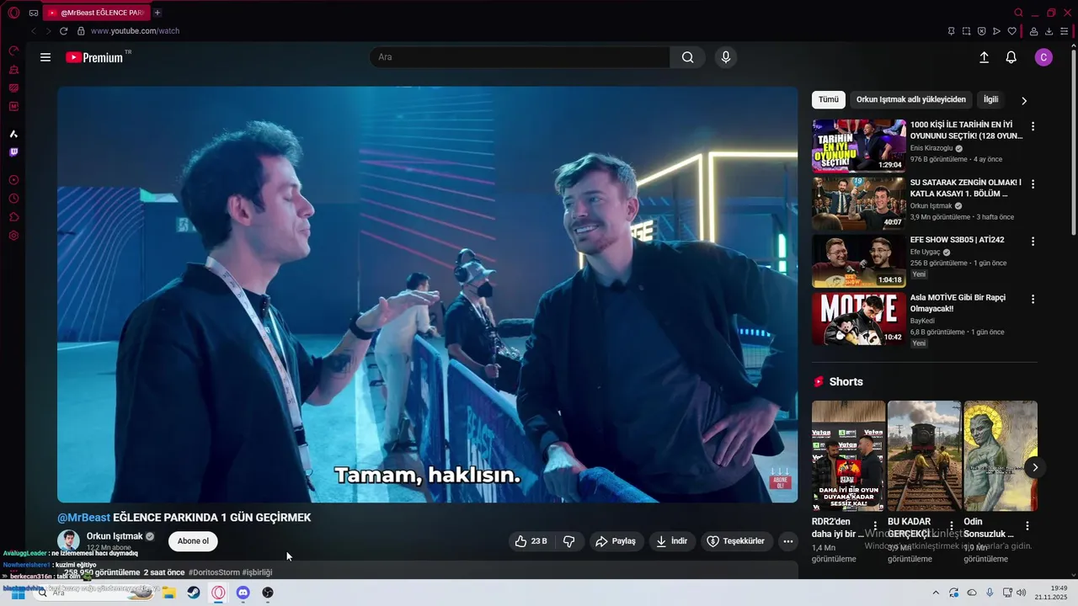The width and height of the screenshot is (1078, 606).
Task: Open Twitch panel in Opera sidebar
Action: [x=13, y=152]
